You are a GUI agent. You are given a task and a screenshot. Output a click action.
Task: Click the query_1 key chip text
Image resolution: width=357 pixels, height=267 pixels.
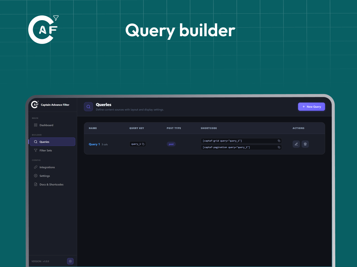[136, 144]
